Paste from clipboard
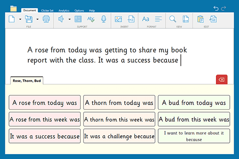The width and height of the screenshot is (239, 159). tap(200, 19)
